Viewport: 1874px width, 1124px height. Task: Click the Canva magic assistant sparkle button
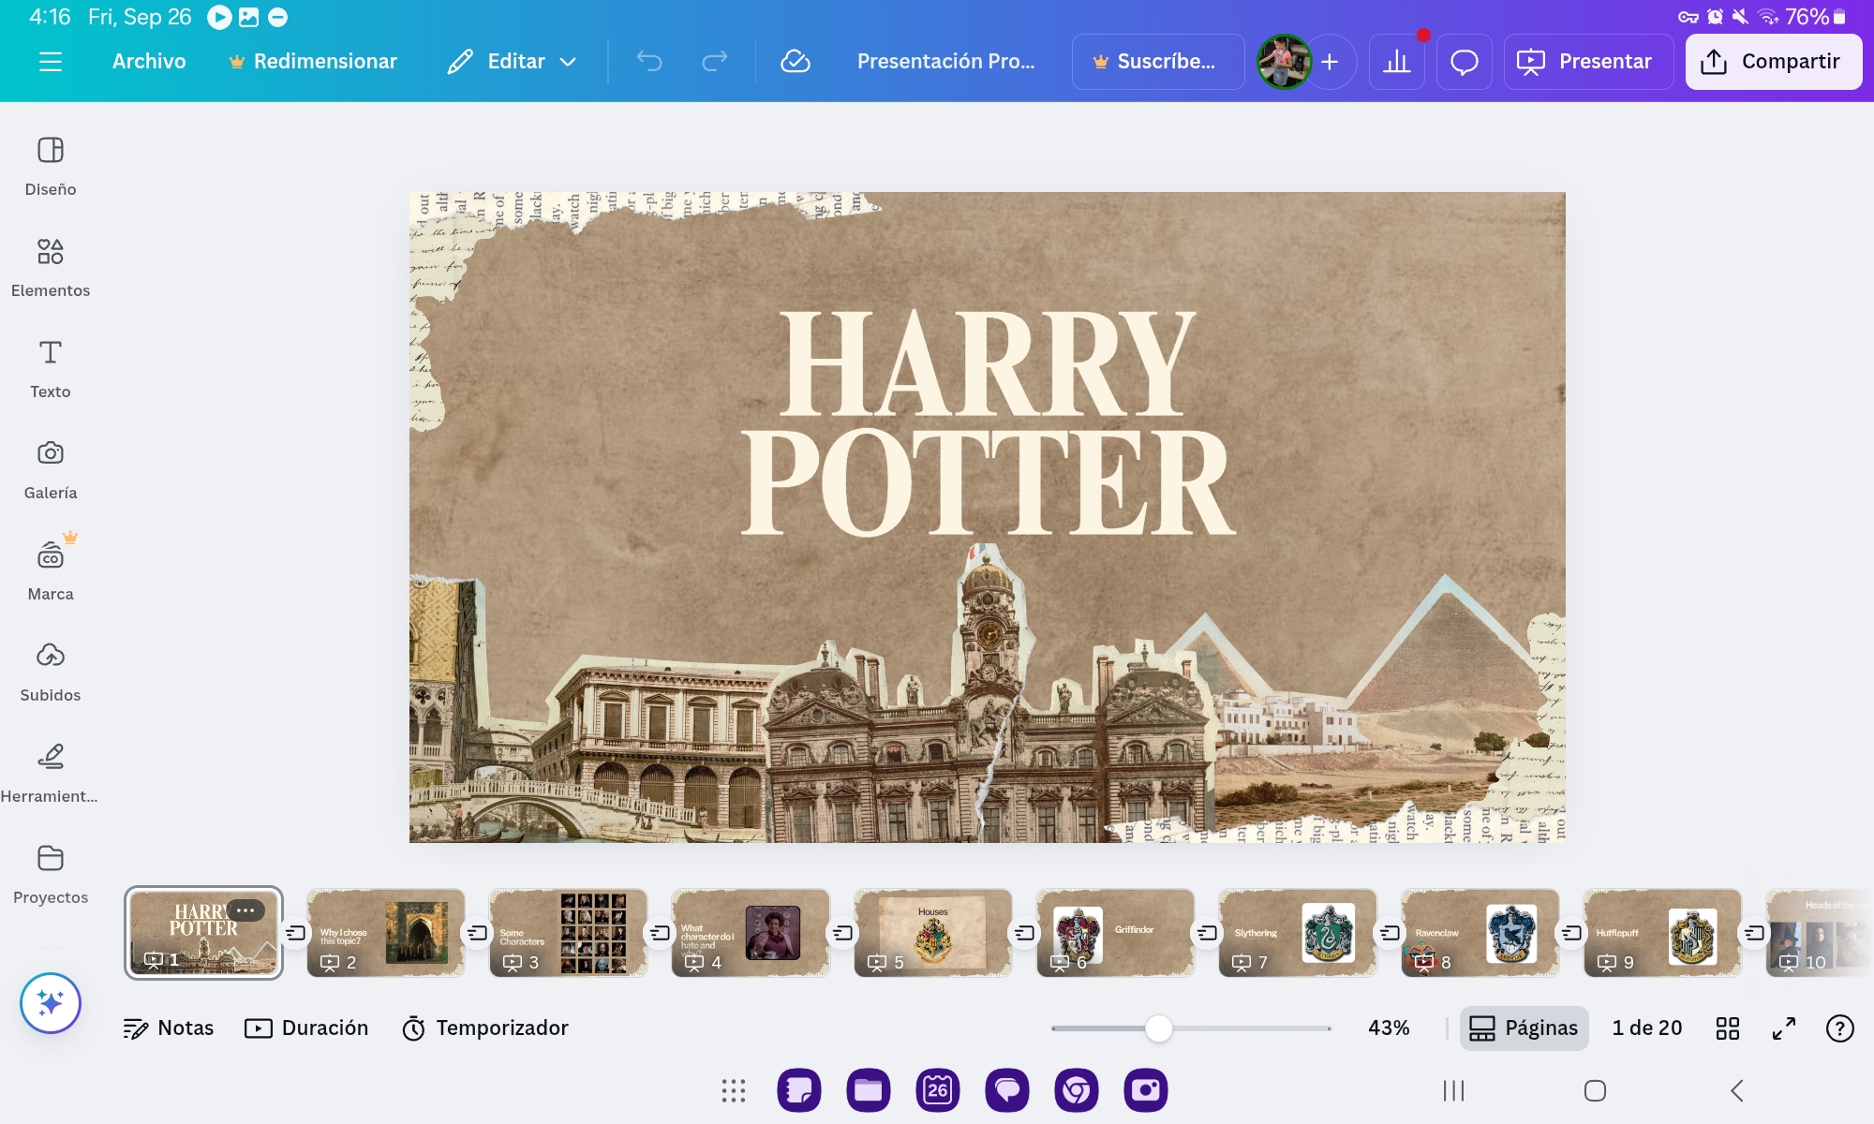[x=51, y=1003]
